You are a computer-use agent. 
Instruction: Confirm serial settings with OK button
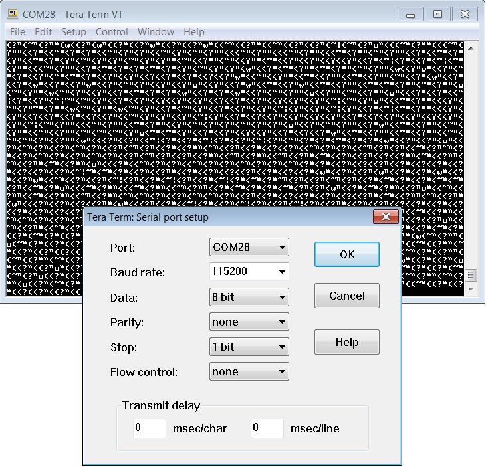tap(347, 254)
